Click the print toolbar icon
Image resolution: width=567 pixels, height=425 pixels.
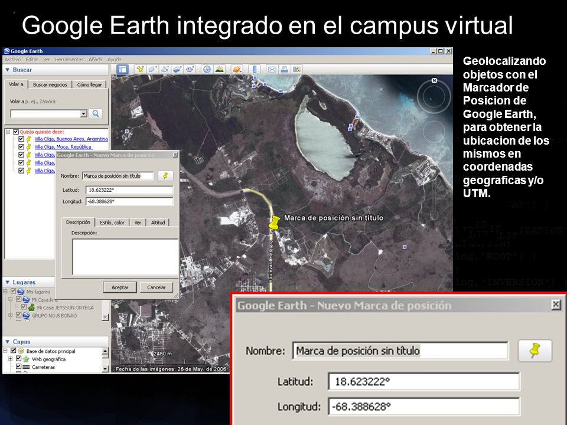tap(284, 69)
